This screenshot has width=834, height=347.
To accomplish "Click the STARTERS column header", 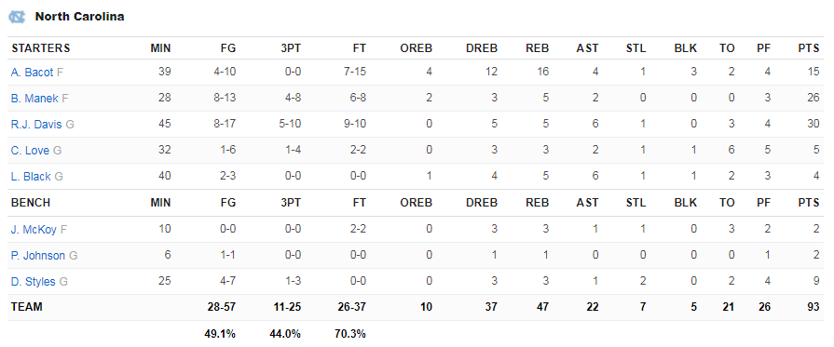I will pyautogui.click(x=40, y=48).
